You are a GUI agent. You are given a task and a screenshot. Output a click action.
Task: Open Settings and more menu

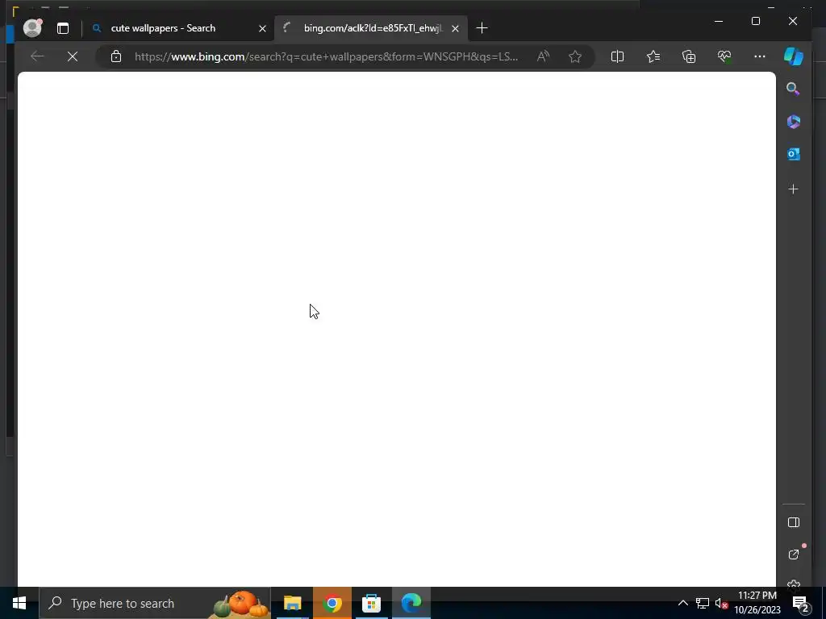pyautogui.click(x=760, y=56)
